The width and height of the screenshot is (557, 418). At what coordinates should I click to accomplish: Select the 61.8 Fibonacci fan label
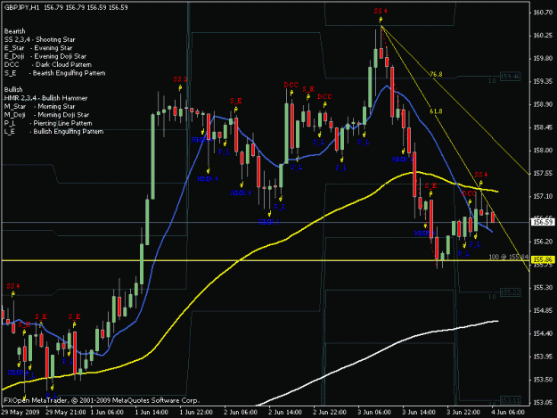point(436,111)
